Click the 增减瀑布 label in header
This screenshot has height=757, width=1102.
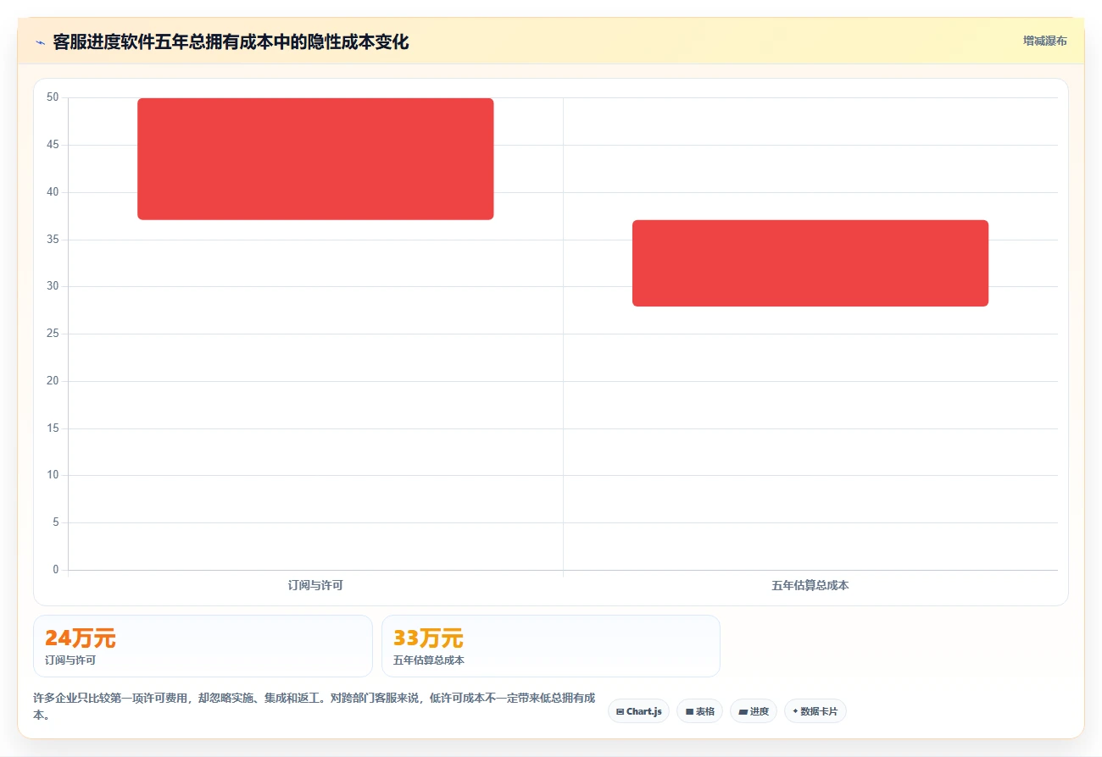(x=1044, y=41)
